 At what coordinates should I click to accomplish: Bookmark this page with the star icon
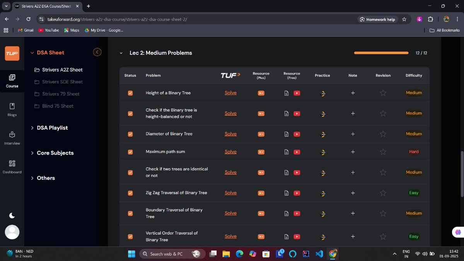(x=404, y=19)
